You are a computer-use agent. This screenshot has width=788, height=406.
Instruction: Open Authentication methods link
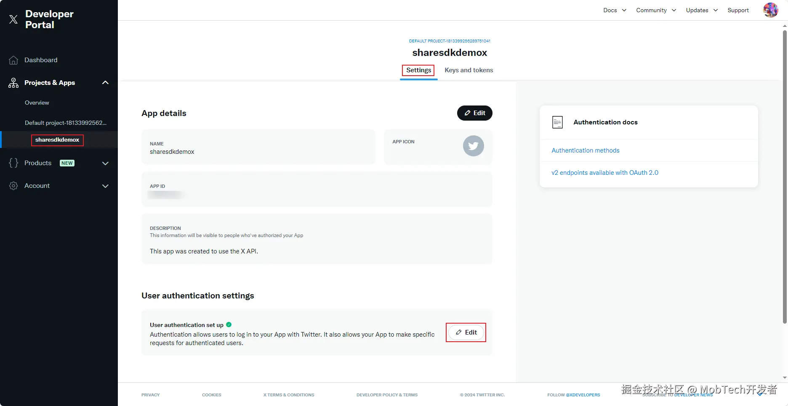[586, 150]
